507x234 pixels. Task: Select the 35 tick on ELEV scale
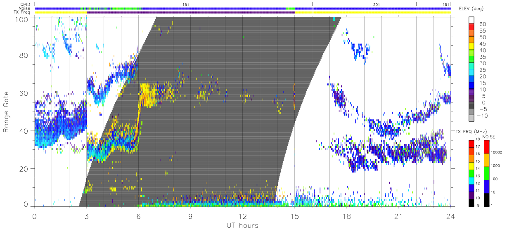tap(482, 57)
